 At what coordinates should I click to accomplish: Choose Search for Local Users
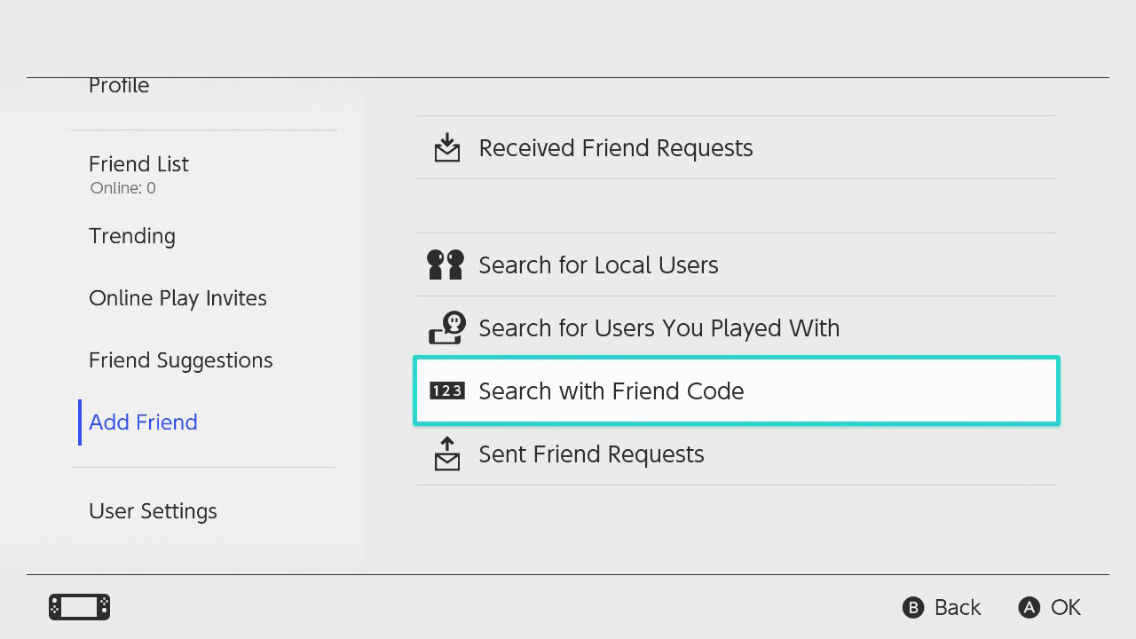coord(598,264)
